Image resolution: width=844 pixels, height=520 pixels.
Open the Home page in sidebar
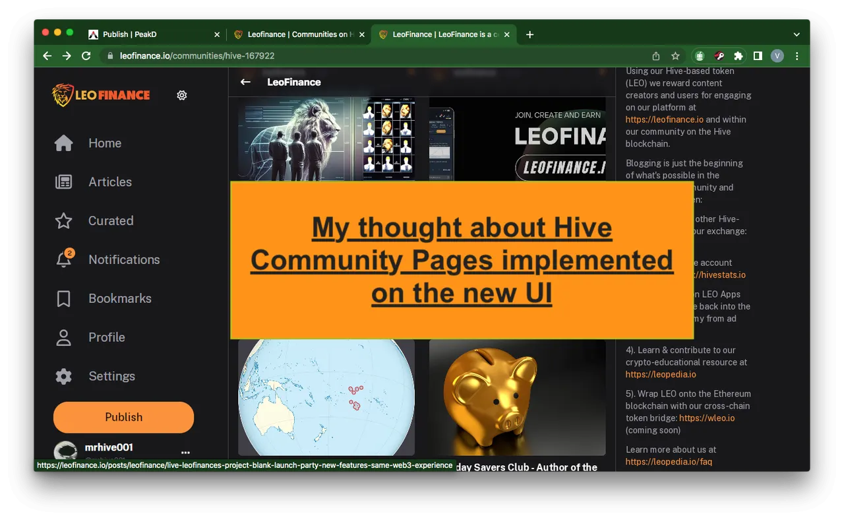click(x=88, y=143)
